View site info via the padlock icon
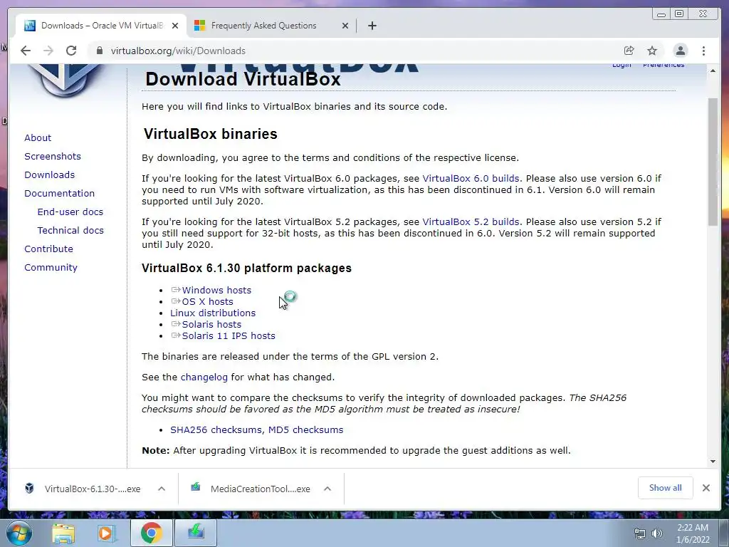The image size is (729, 547). 99,51
